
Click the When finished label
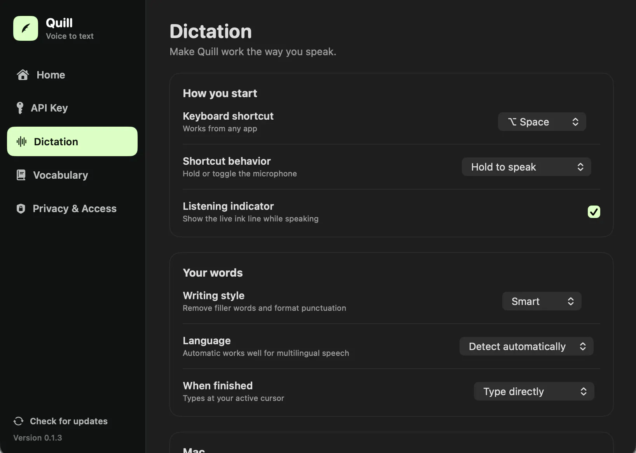pyautogui.click(x=218, y=386)
